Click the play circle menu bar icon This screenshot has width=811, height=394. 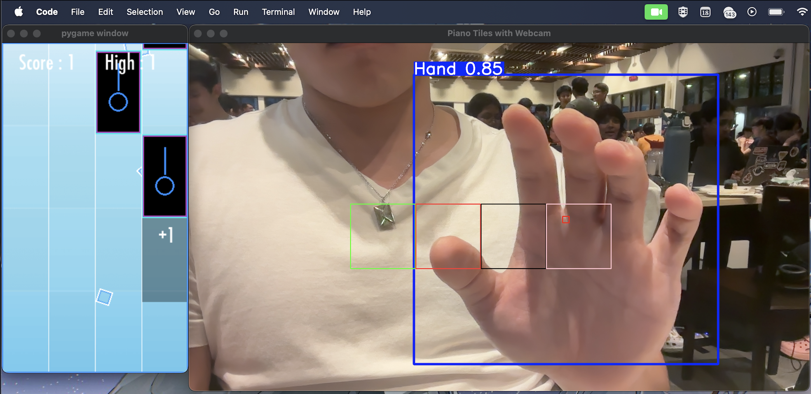(752, 12)
